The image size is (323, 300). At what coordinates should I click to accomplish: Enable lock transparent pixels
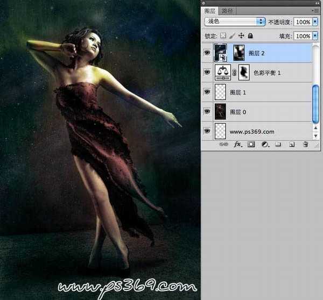coord(223,35)
